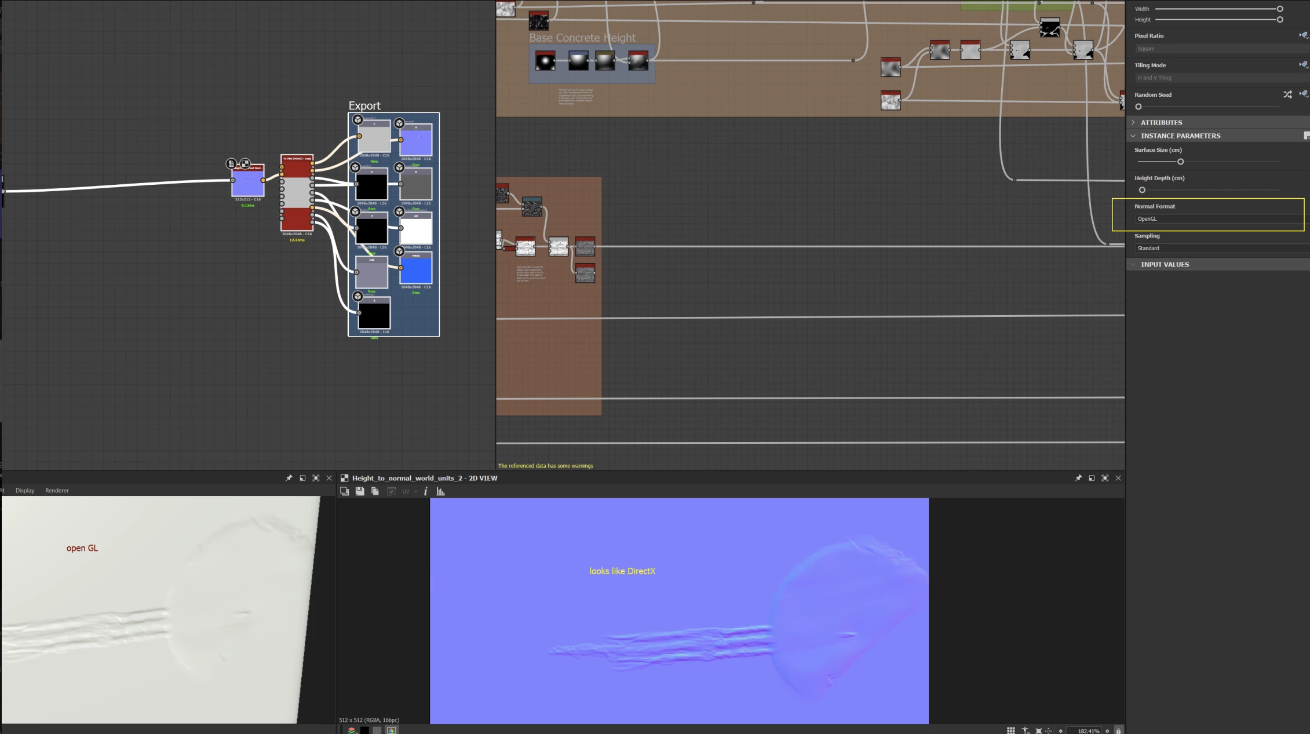Toggle the zoom lock padlock icon
The image size is (1310, 734).
[1118, 731]
